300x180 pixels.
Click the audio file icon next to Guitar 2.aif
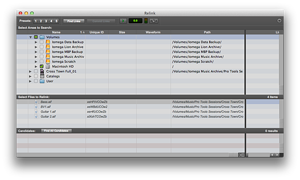pos(36,117)
